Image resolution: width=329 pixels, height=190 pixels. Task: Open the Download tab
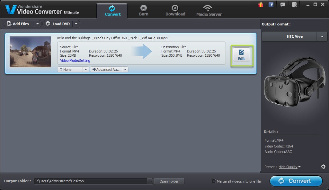click(175, 11)
